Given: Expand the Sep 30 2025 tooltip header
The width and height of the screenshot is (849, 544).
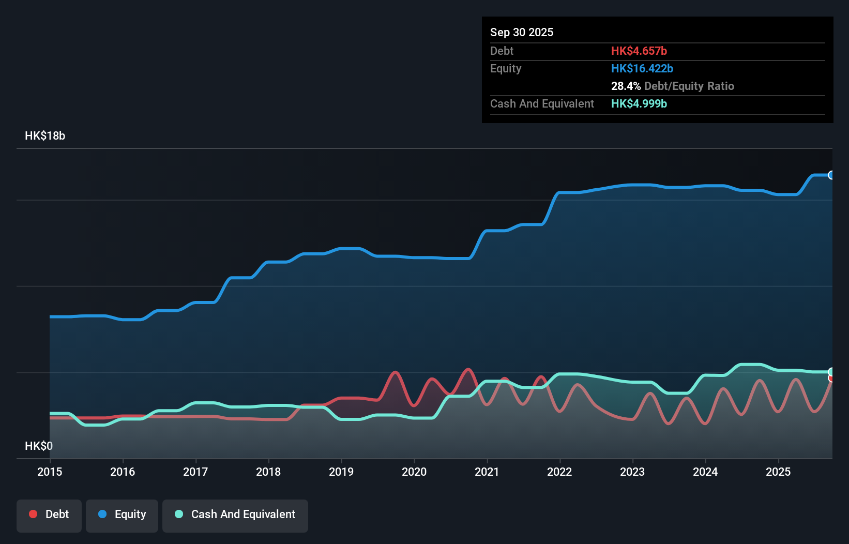Looking at the screenshot, I should (522, 32).
